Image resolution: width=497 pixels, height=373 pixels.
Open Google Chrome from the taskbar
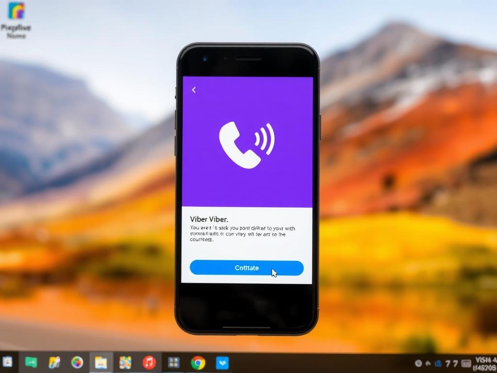[198, 363]
